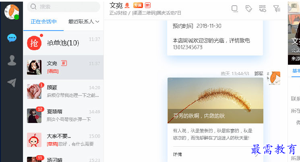The image size is (300, 162).
Task: Open the 顾颖 conversation
Action: [x=64, y=92]
